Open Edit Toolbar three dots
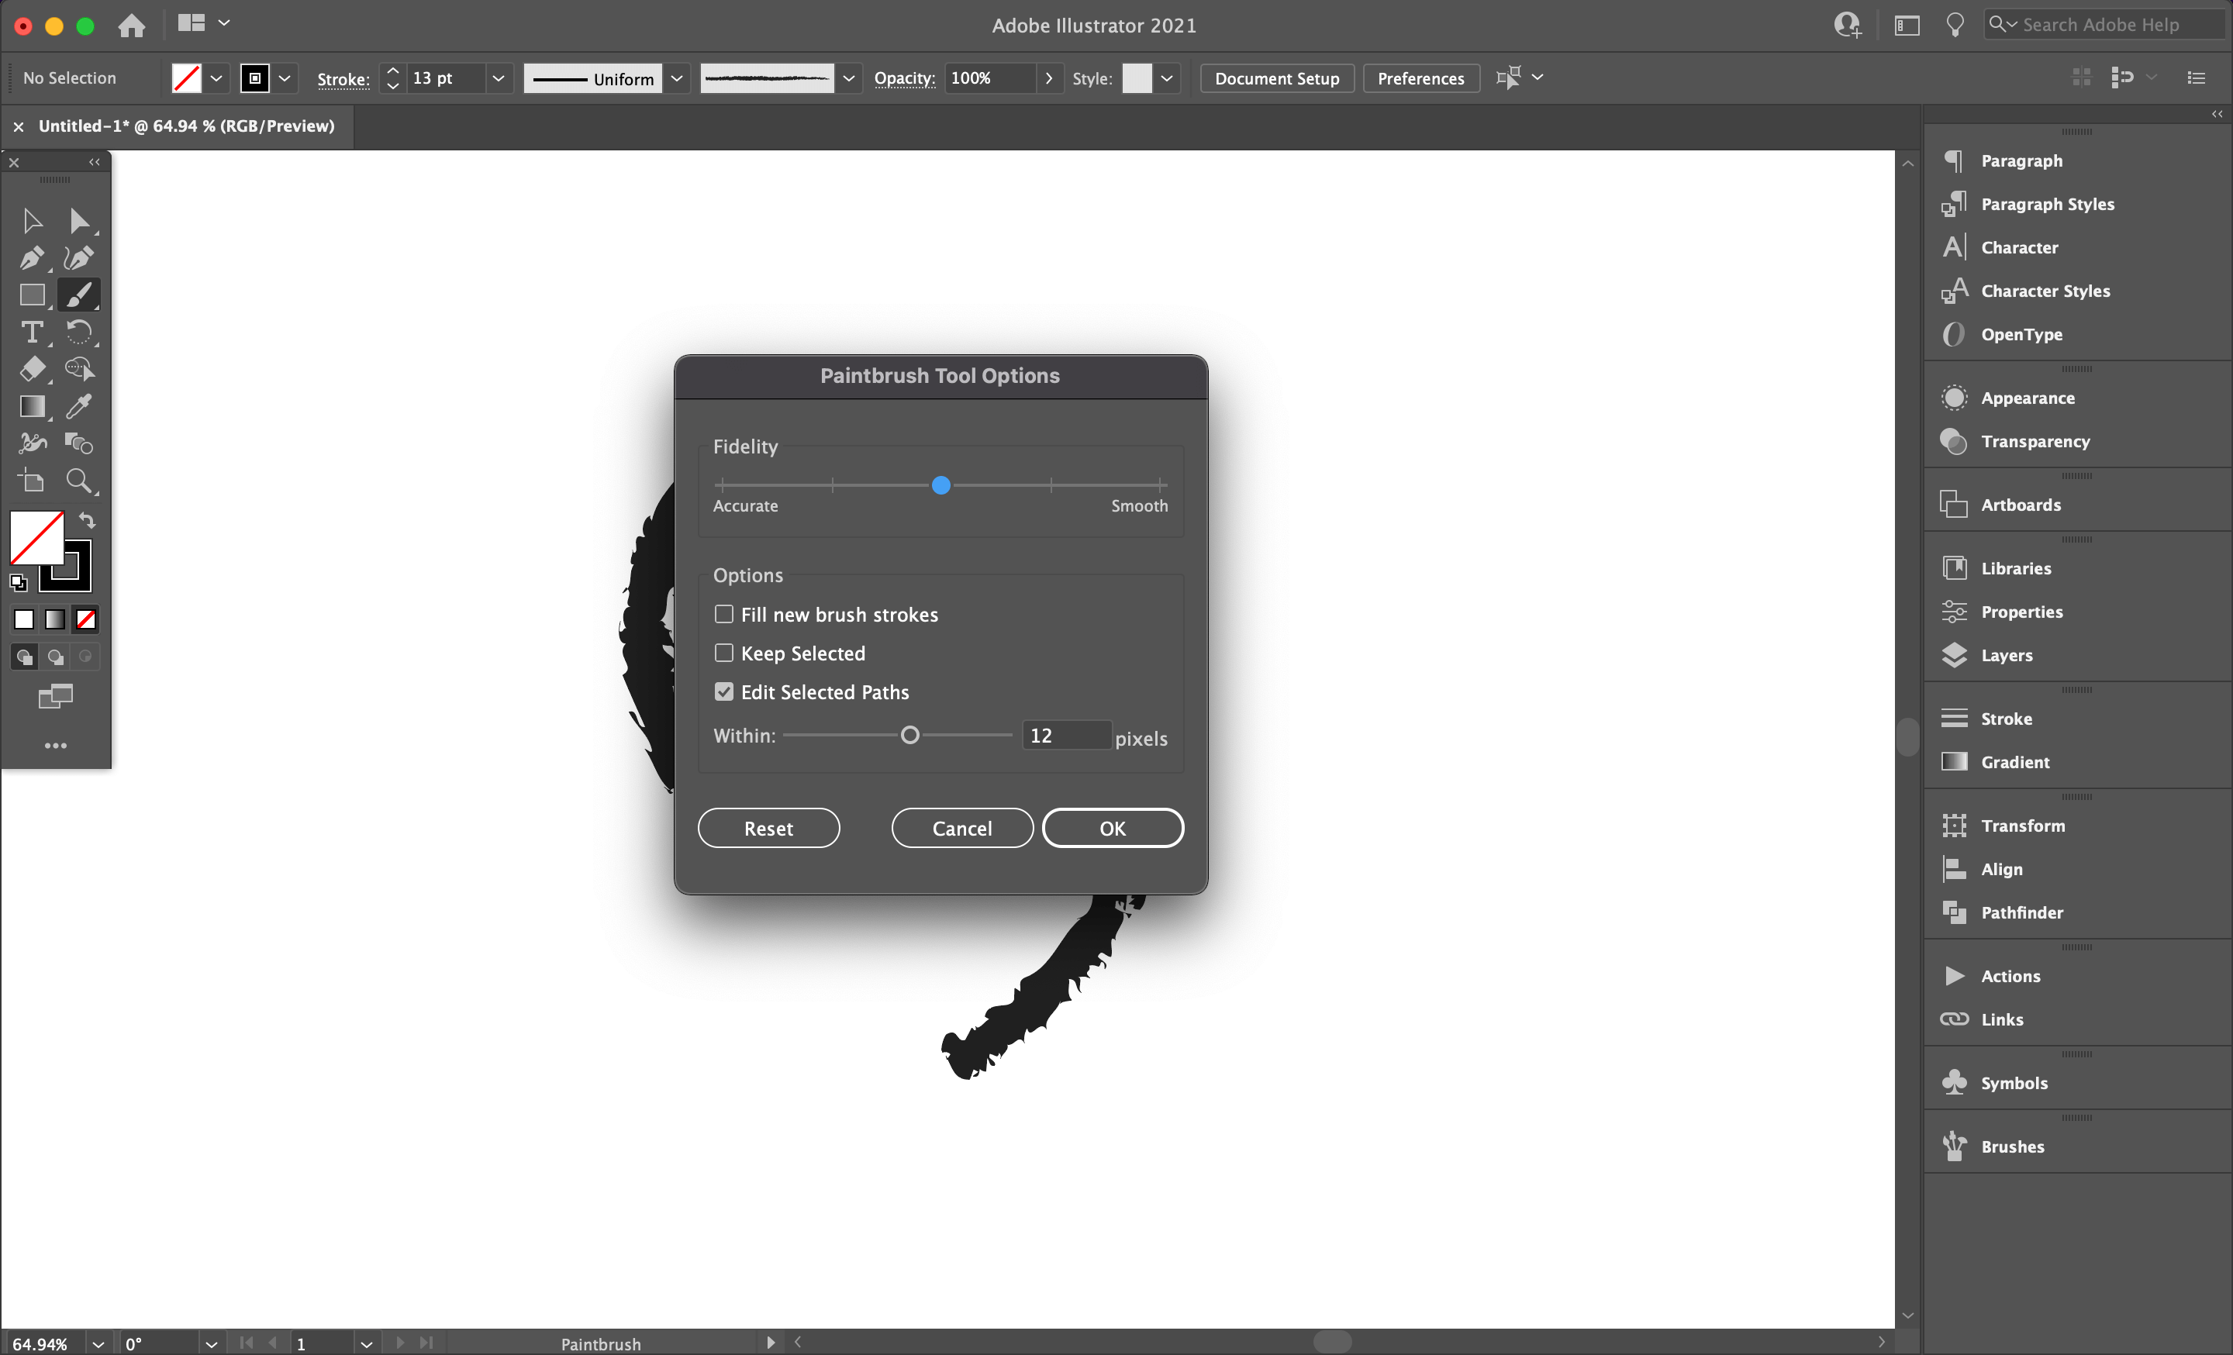This screenshot has width=2233, height=1355. click(55, 746)
